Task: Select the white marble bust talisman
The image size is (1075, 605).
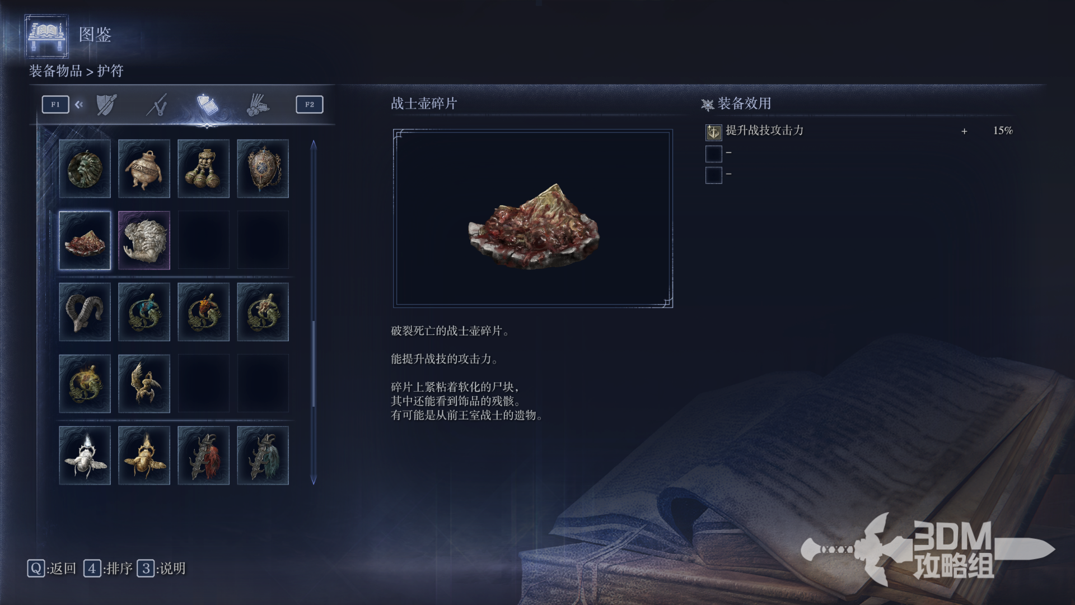Action: coord(144,240)
